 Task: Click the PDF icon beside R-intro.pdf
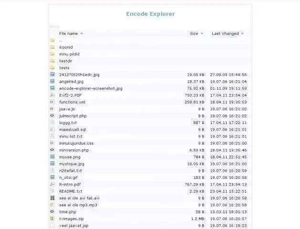52,184
